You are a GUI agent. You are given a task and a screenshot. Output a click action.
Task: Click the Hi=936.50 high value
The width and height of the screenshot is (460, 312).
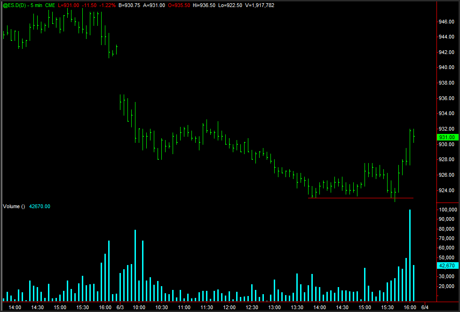pos(204,5)
